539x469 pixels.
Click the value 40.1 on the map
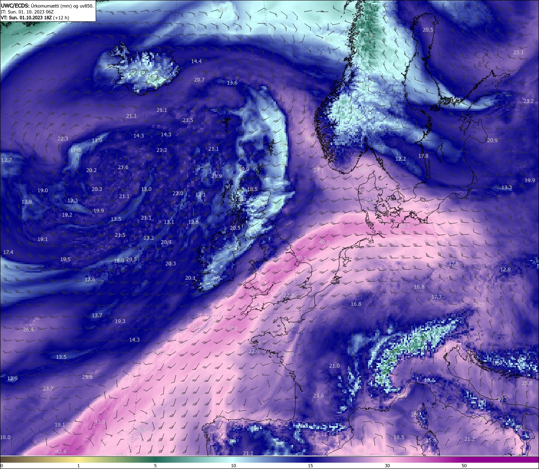pos(301,258)
